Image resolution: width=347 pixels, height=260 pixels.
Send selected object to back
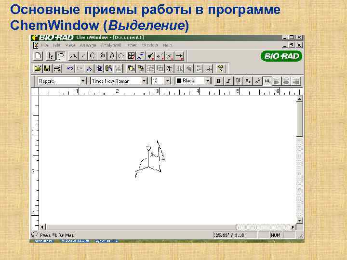click(x=141, y=68)
